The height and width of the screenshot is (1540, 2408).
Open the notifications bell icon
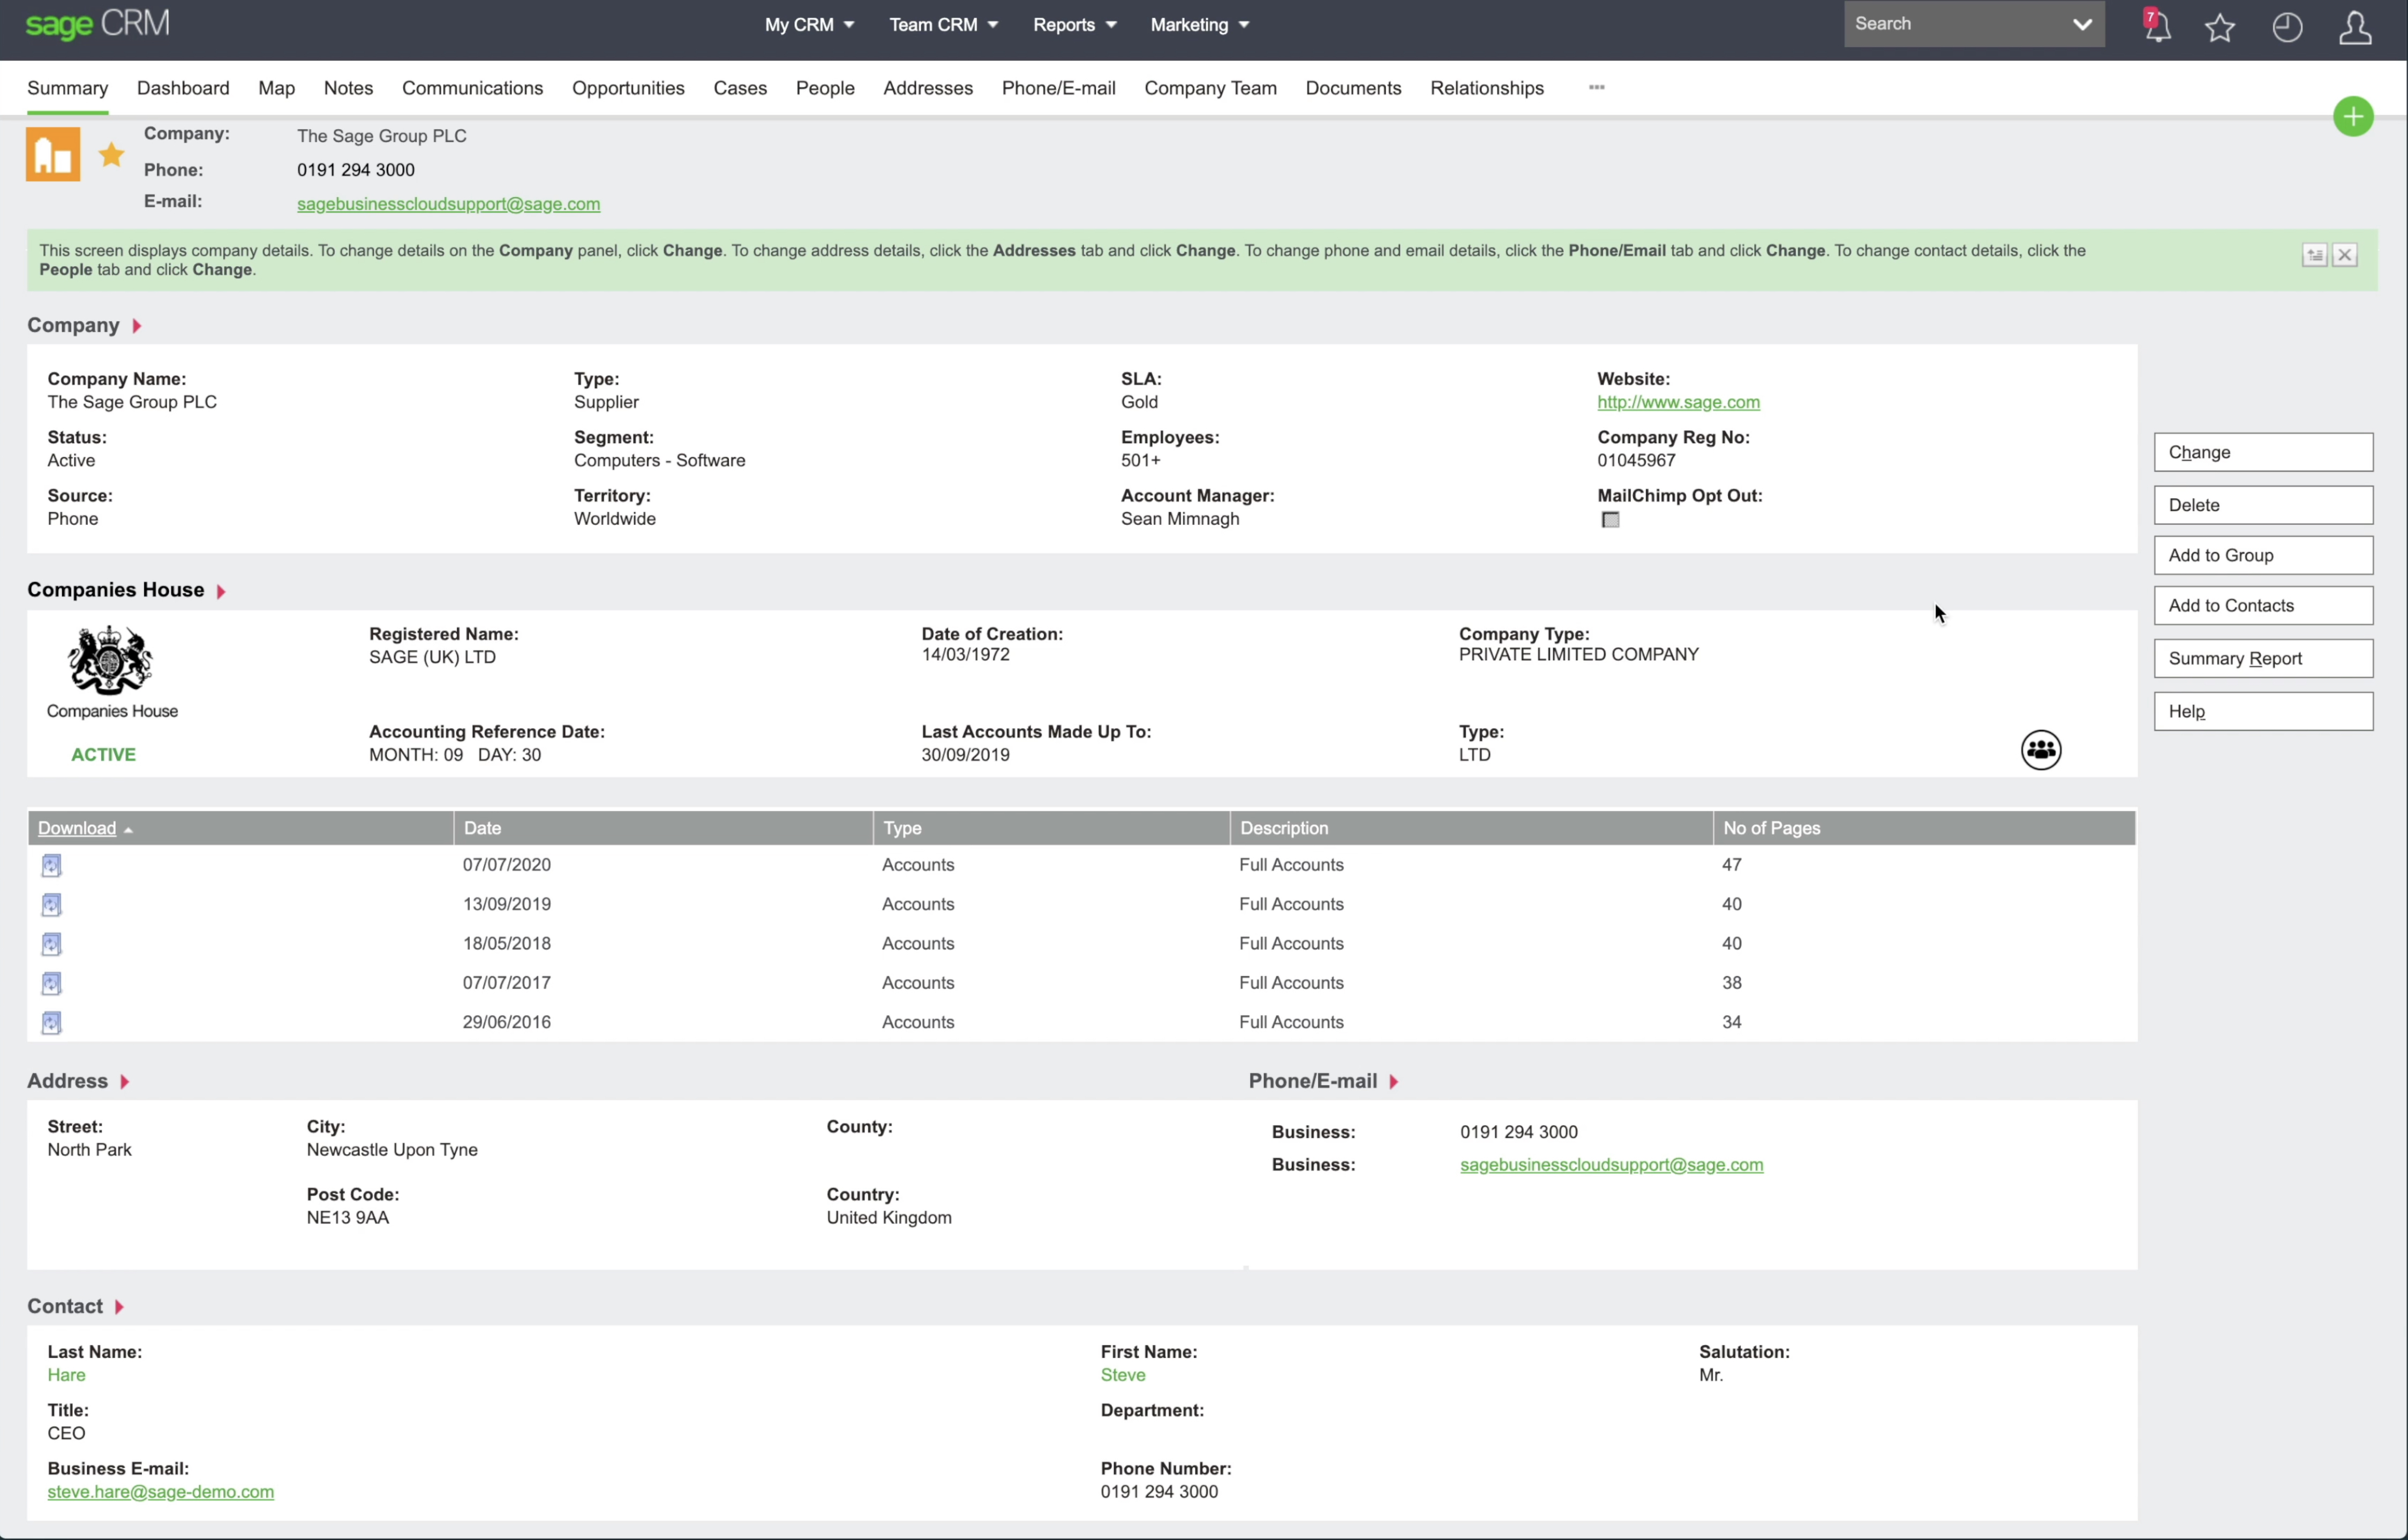(2157, 26)
